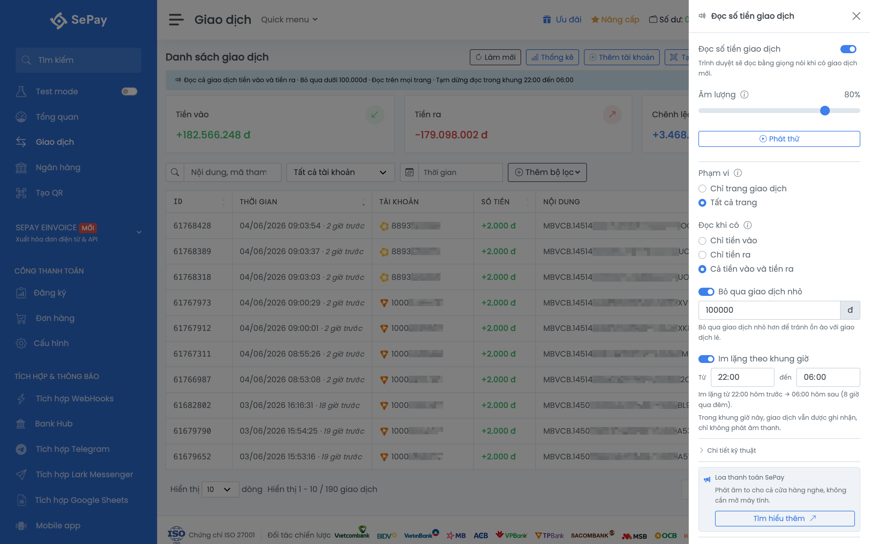870x544 pixels.
Task: Click the Tiền ra red arrow icon
Action: [x=612, y=115]
